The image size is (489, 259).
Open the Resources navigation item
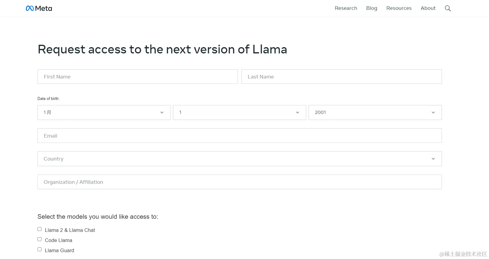pos(399,8)
